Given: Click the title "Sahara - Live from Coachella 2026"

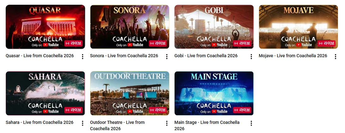Looking at the screenshot, I should 39,123.
